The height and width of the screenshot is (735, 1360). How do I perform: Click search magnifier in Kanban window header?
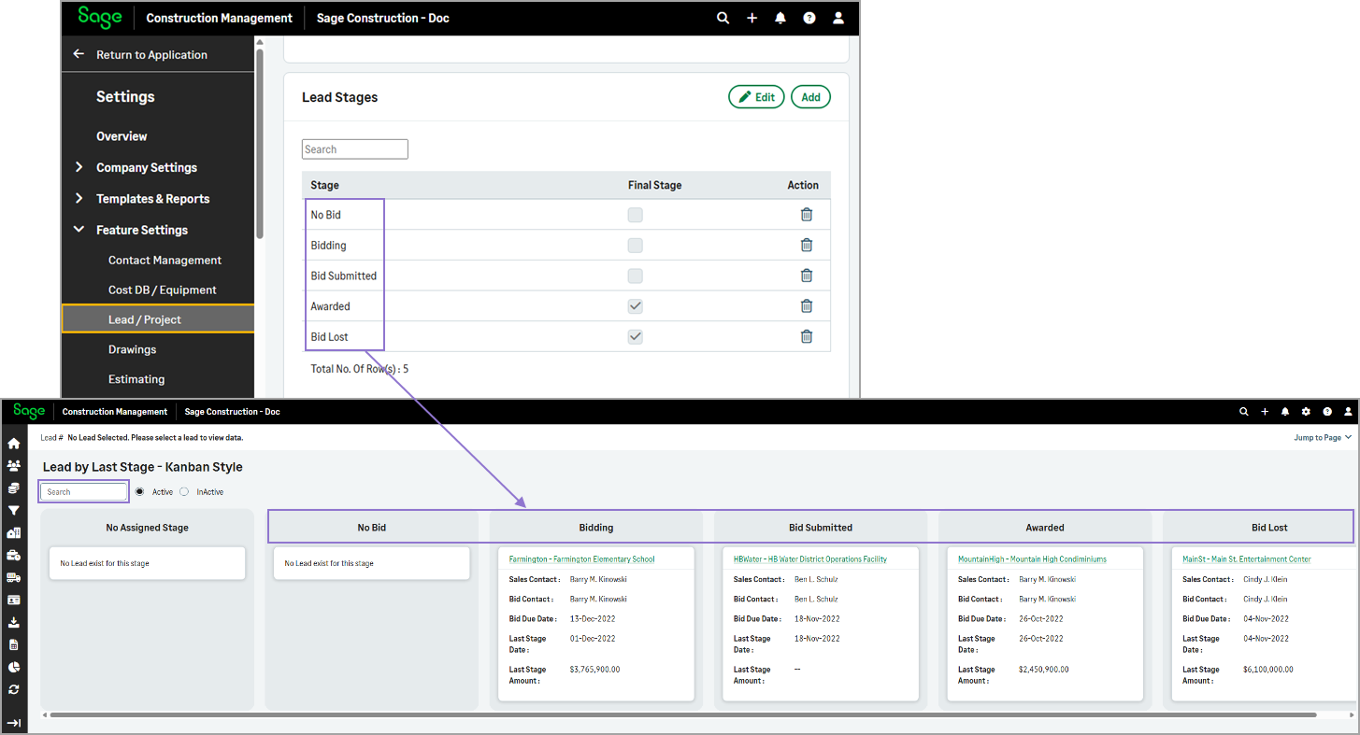(x=1243, y=412)
